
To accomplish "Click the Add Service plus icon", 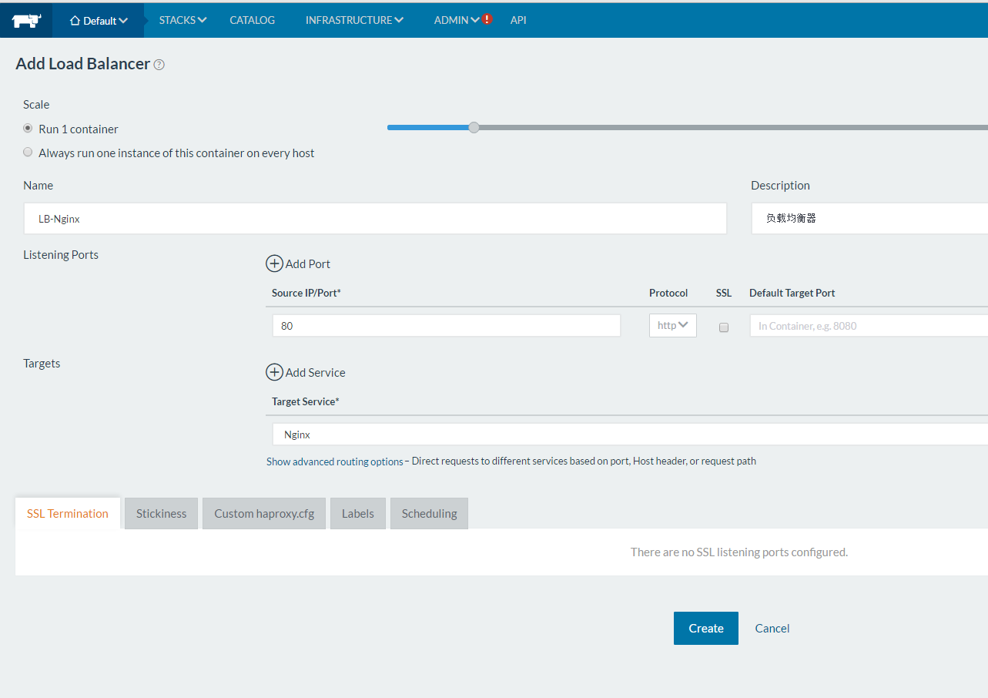I will coord(274,372).
